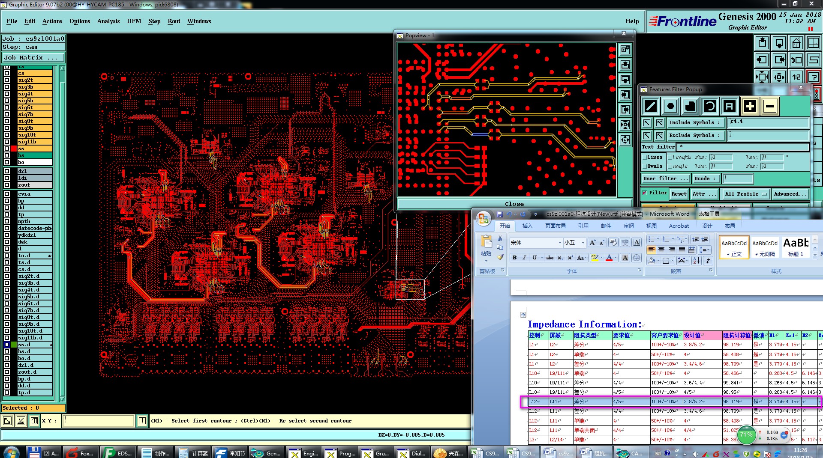Expand the 段落 group dialog launcher
The height and width of the screenshot is (458, 823).
click(x=711, y=271)
